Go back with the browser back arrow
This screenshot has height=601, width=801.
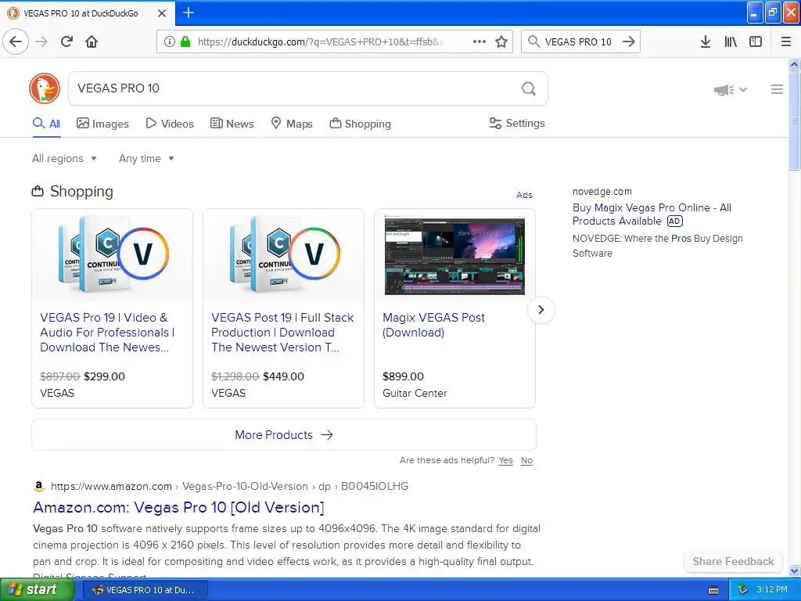tap(16, 41)
